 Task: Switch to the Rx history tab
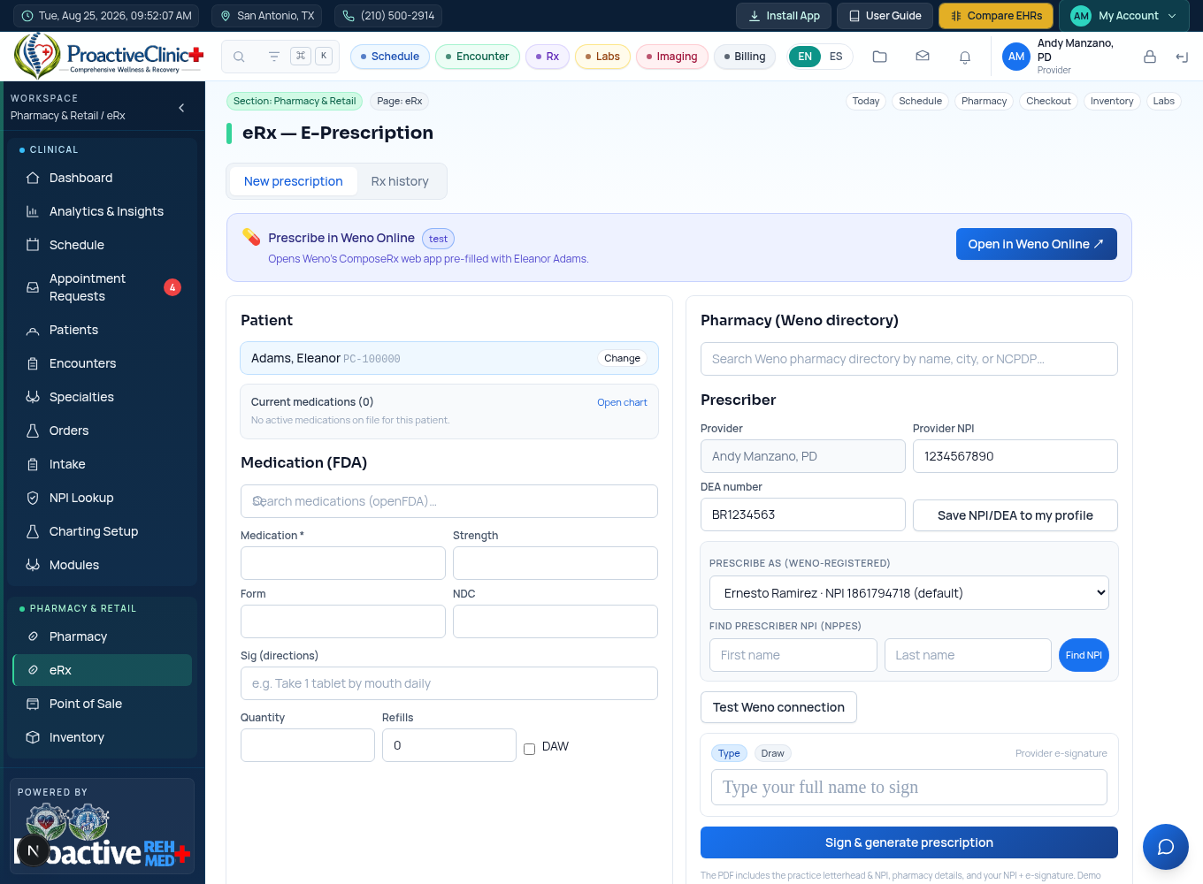(x=400, y=181)
